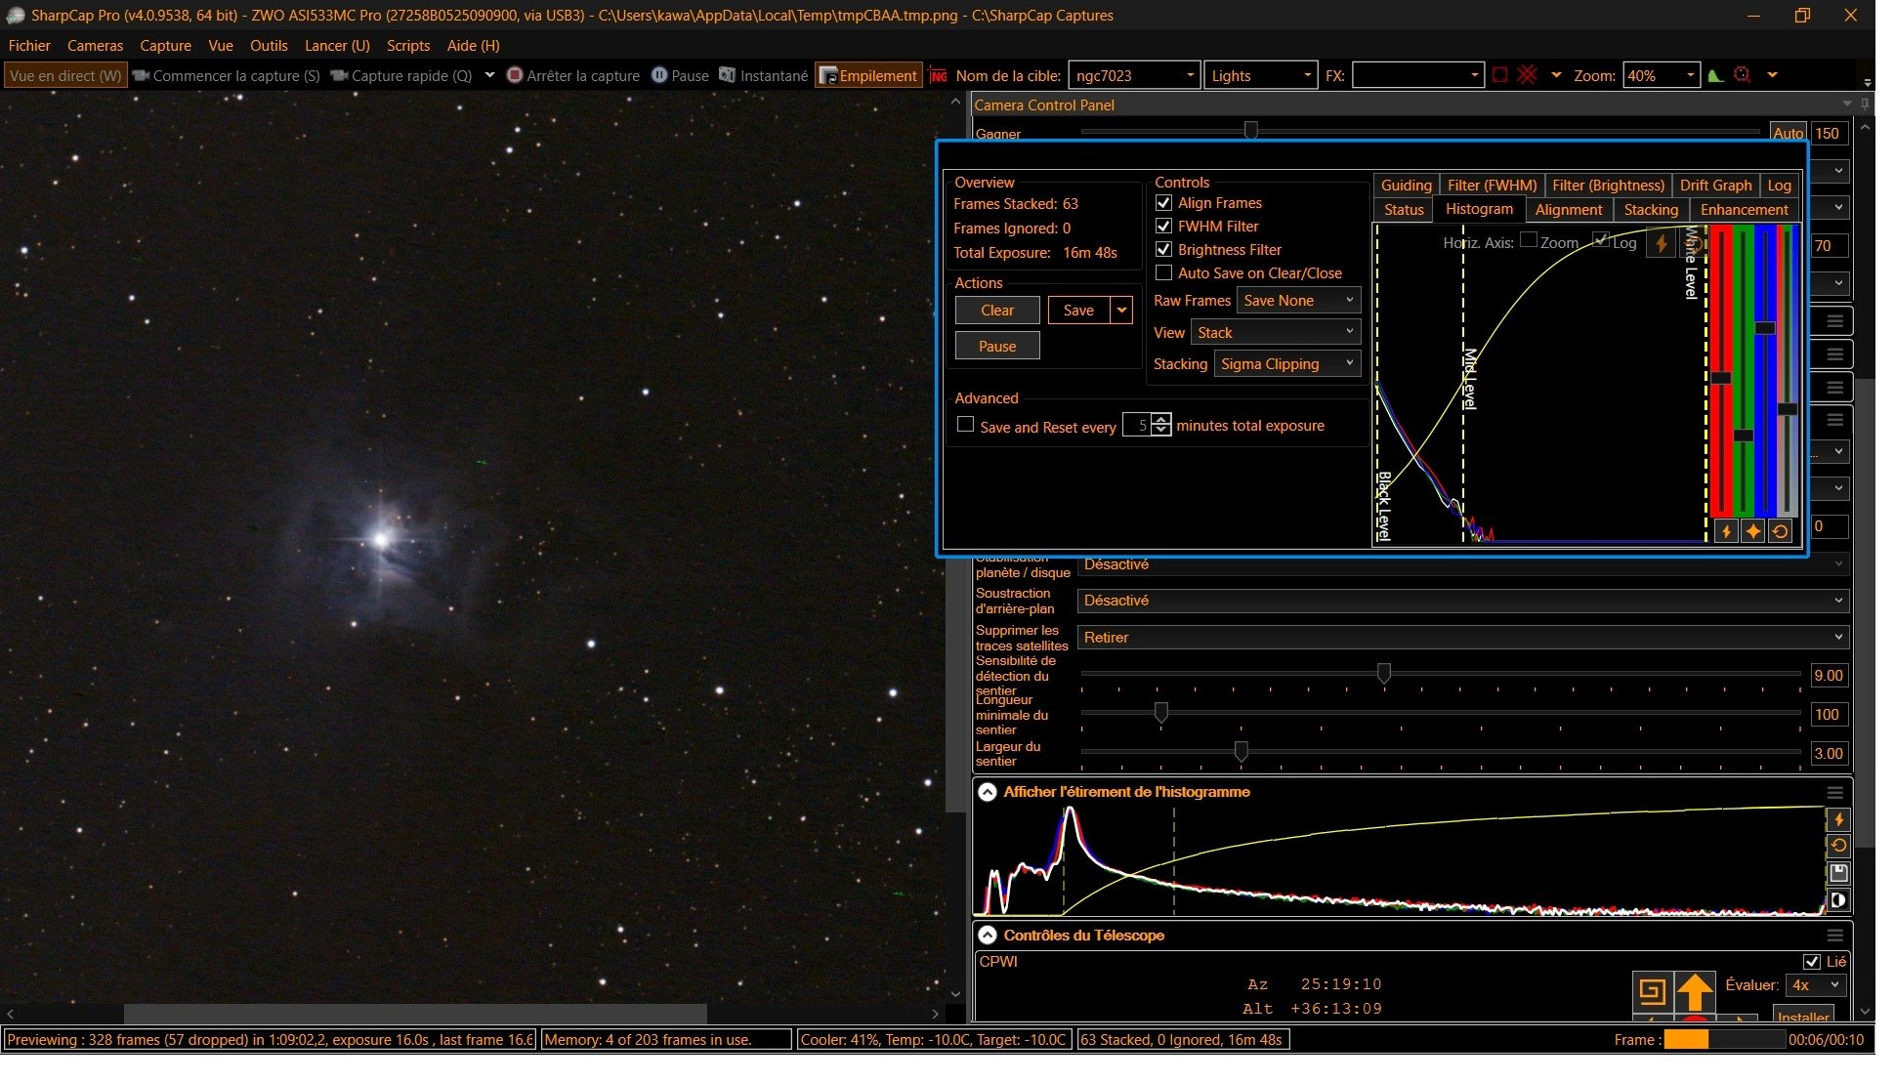The width and height of the screenshot is (1895, 1082).
Task: Enable Save and Reset every checkbox
Action: (965, 425)
